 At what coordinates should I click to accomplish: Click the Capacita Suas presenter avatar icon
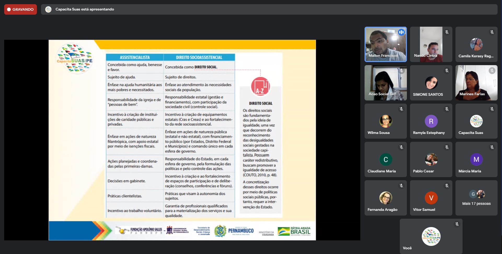(x=48, y=9)
